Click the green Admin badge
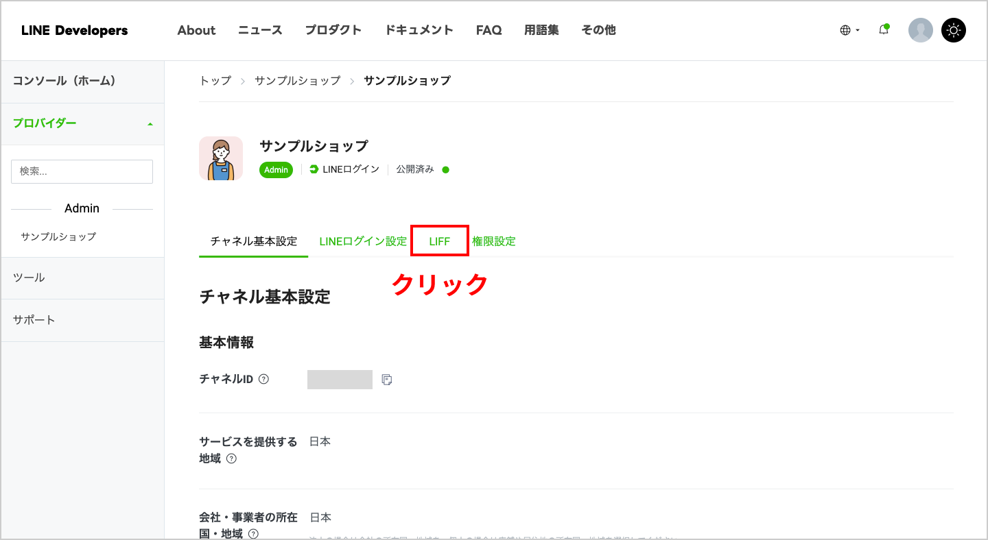 point(276,170)
